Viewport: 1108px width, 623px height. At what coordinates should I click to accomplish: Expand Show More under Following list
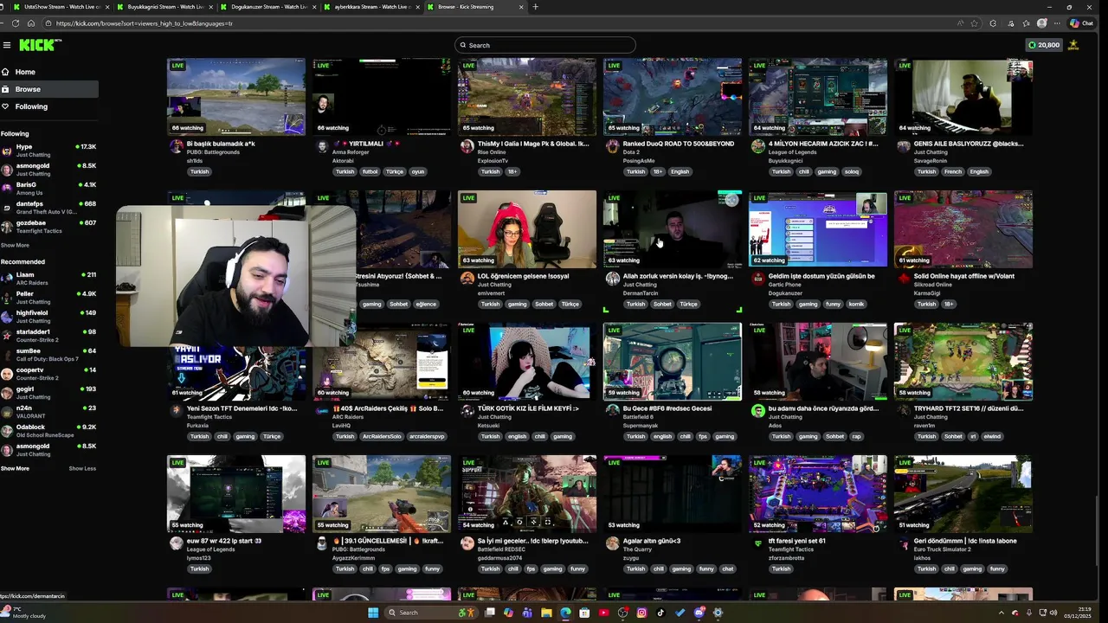click(x=15, y=245)
